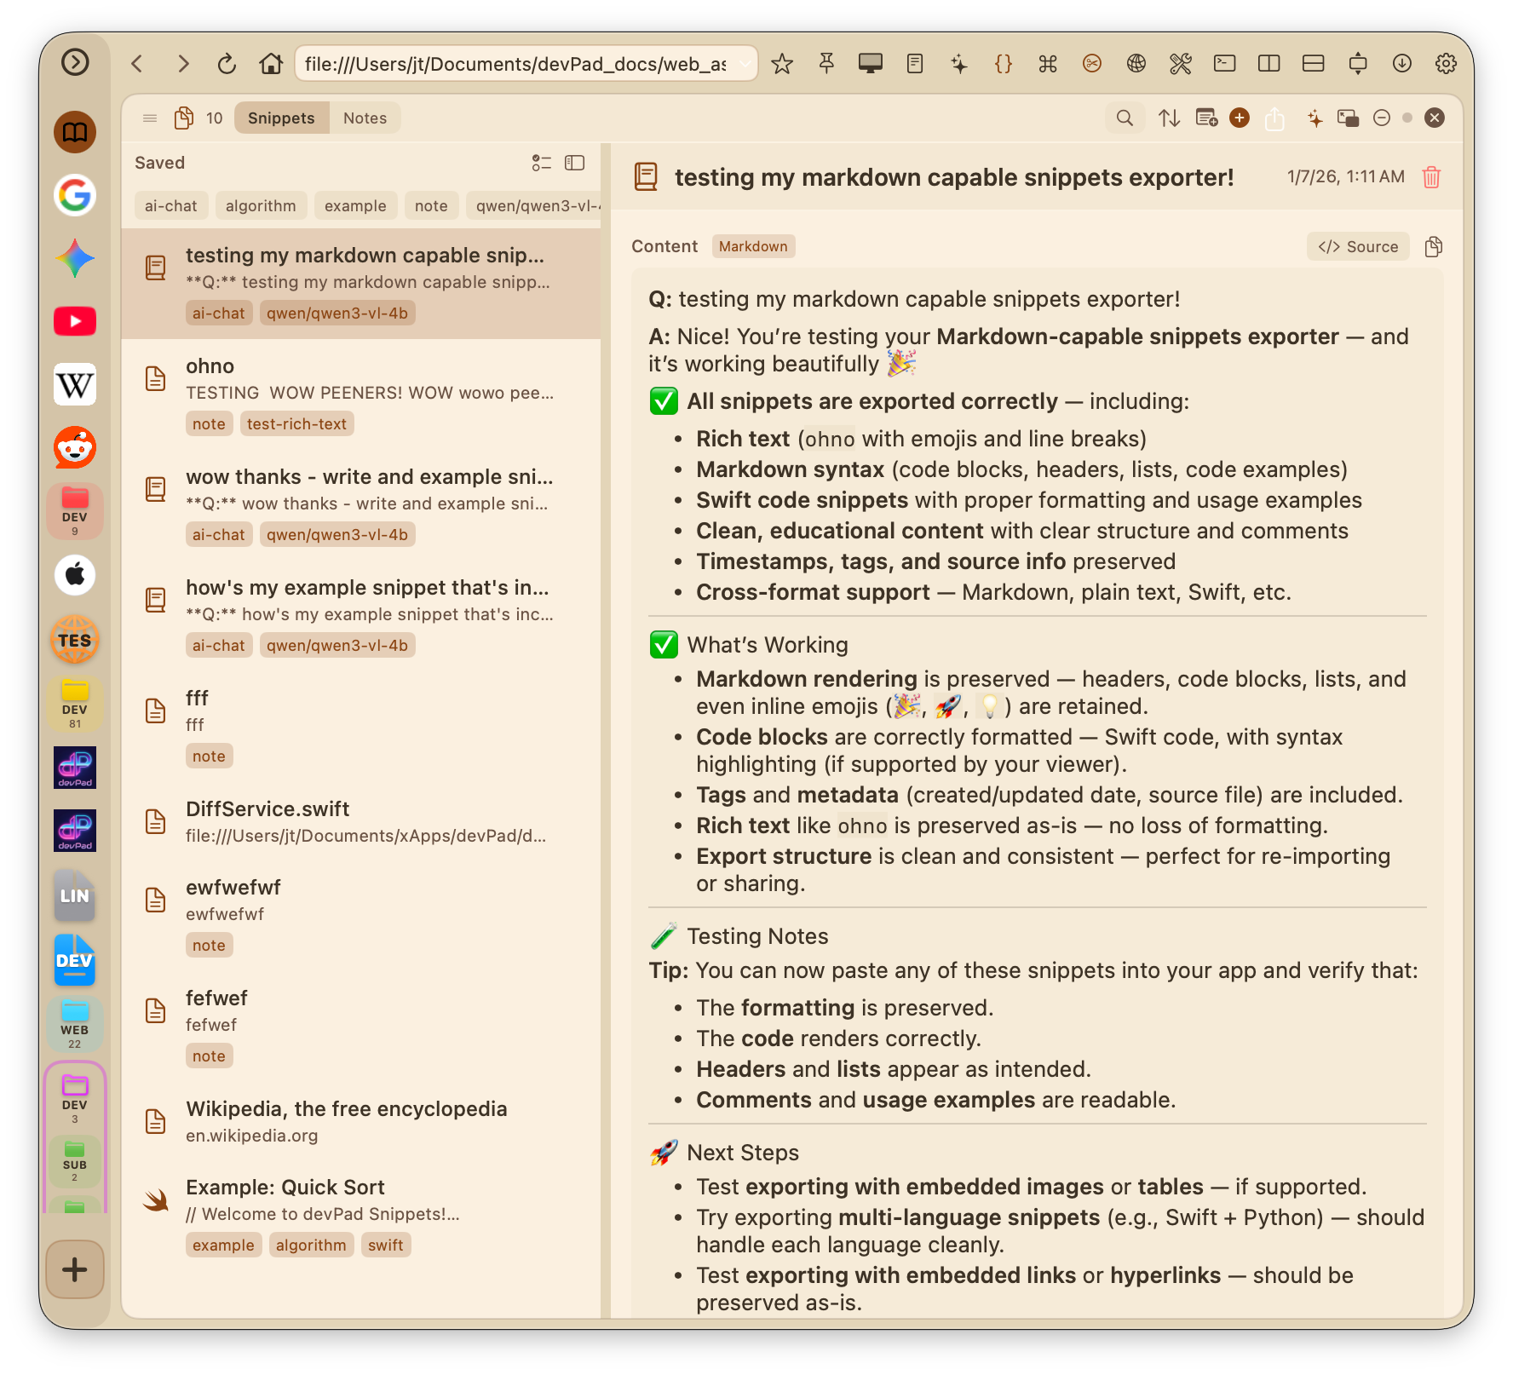Viewport: 1513px width, 1375px height.
Task: Open the Markdown format badge next to Content
Action: pyautogui.click(x=753, y=246)
